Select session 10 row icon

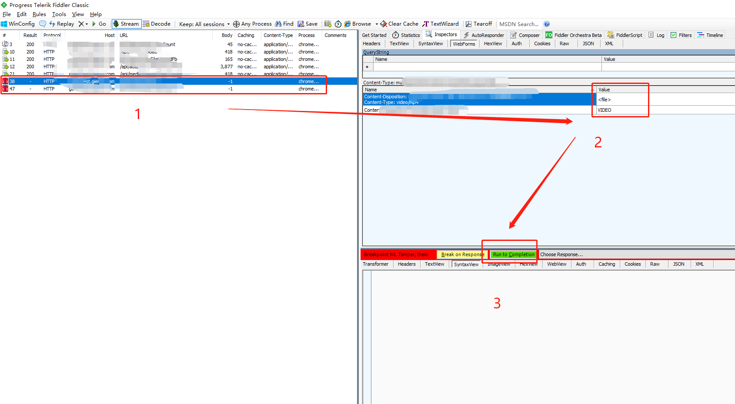coord(6,52)
